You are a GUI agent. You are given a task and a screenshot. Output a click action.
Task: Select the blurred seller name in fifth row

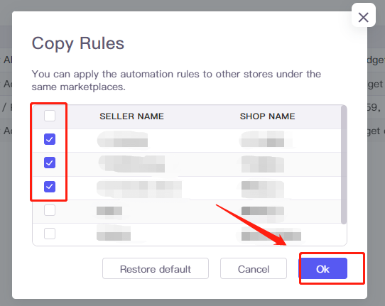click(114, 234)
